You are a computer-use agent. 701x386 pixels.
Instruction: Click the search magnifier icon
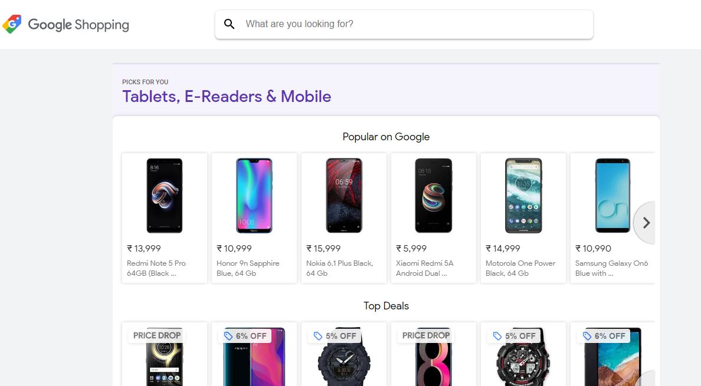pos(230,24)
